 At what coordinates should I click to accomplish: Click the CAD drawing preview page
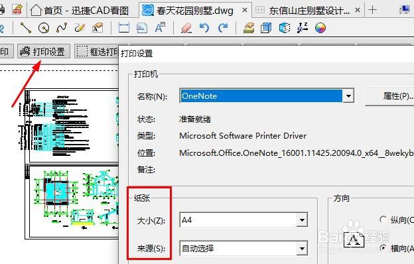tap(72, 164)
